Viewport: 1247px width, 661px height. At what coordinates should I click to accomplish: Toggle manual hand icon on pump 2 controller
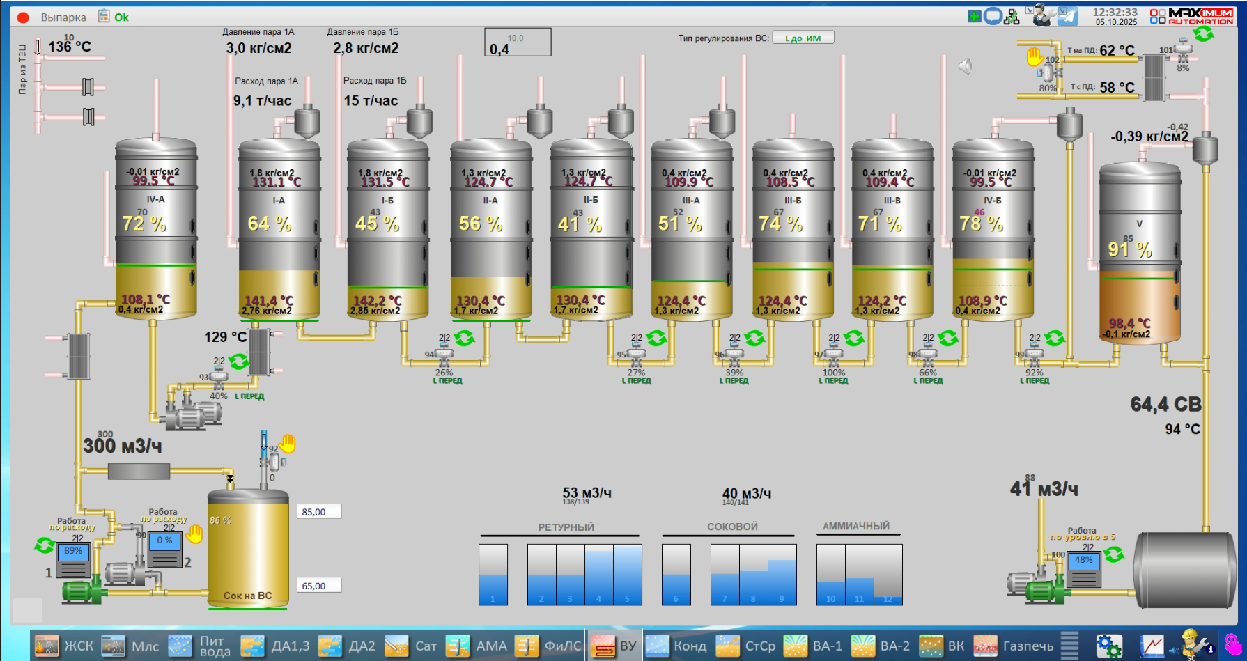tap(194, 534)
